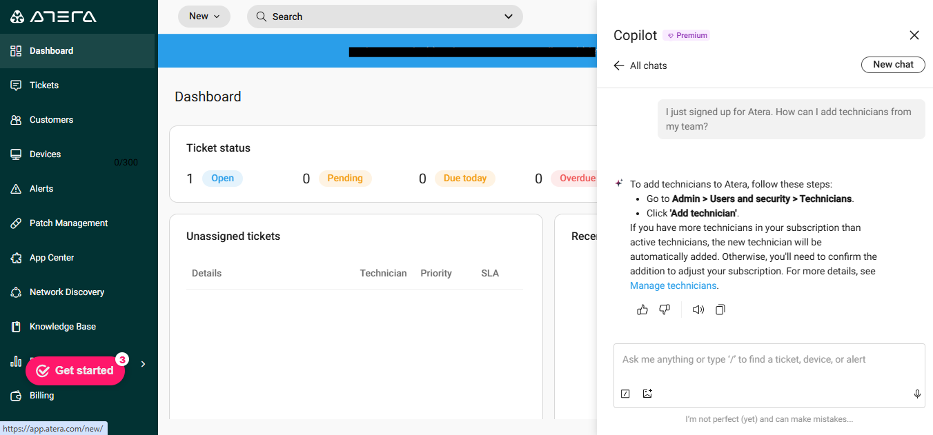The image size is (933, 435).
Task: Expand the sidebar item chevron near Get started
Action: (143, 364)
